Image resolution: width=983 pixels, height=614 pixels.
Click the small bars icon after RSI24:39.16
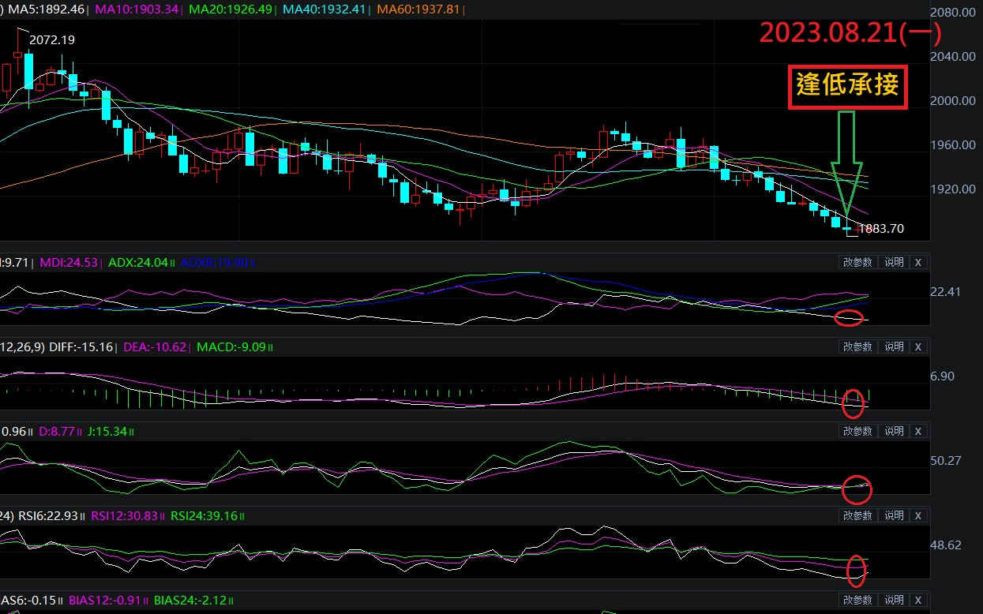pos(242,516)
